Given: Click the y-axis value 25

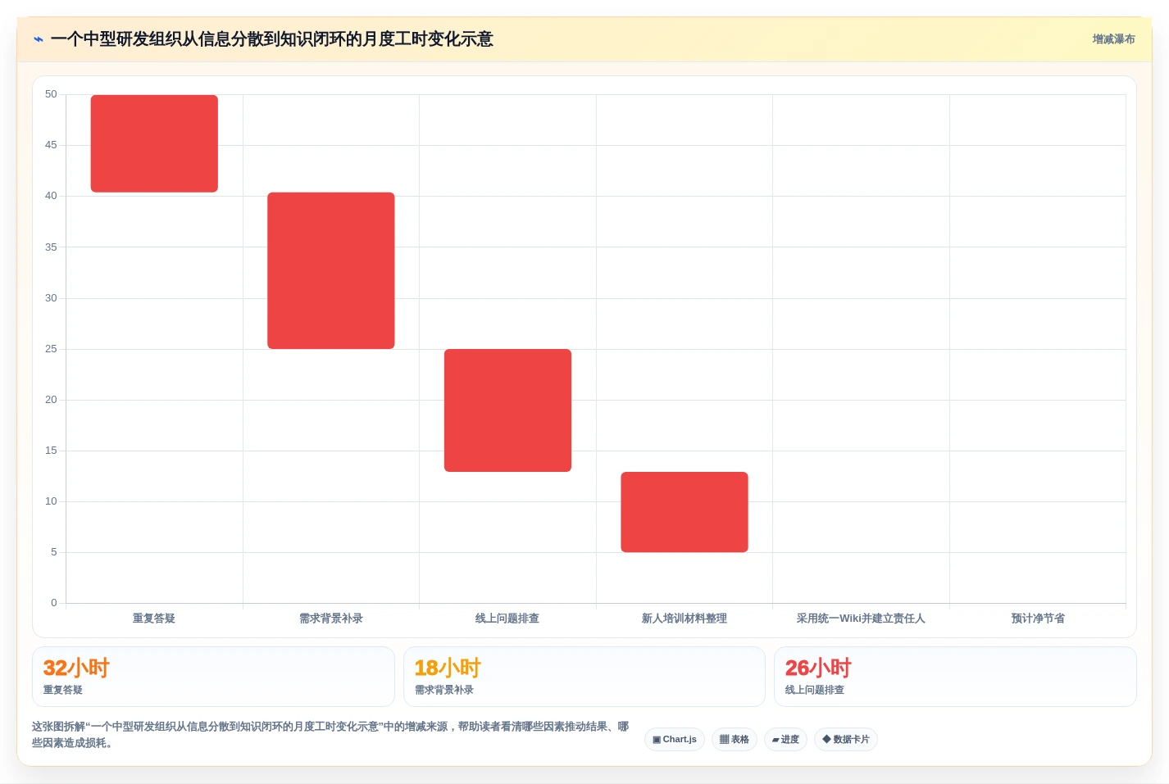Looking at the screenshot, I should [51, 349].
